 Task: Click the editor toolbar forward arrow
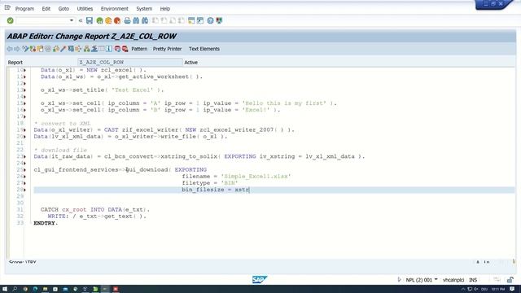(17, 49)
